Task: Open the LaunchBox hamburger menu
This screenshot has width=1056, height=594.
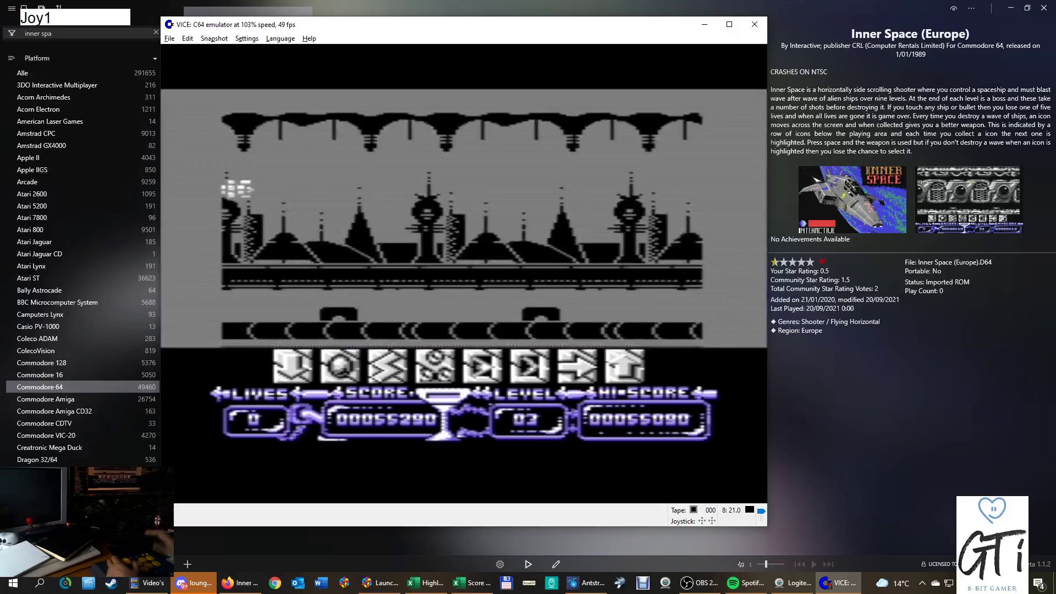Action: (x=12, y=8)
